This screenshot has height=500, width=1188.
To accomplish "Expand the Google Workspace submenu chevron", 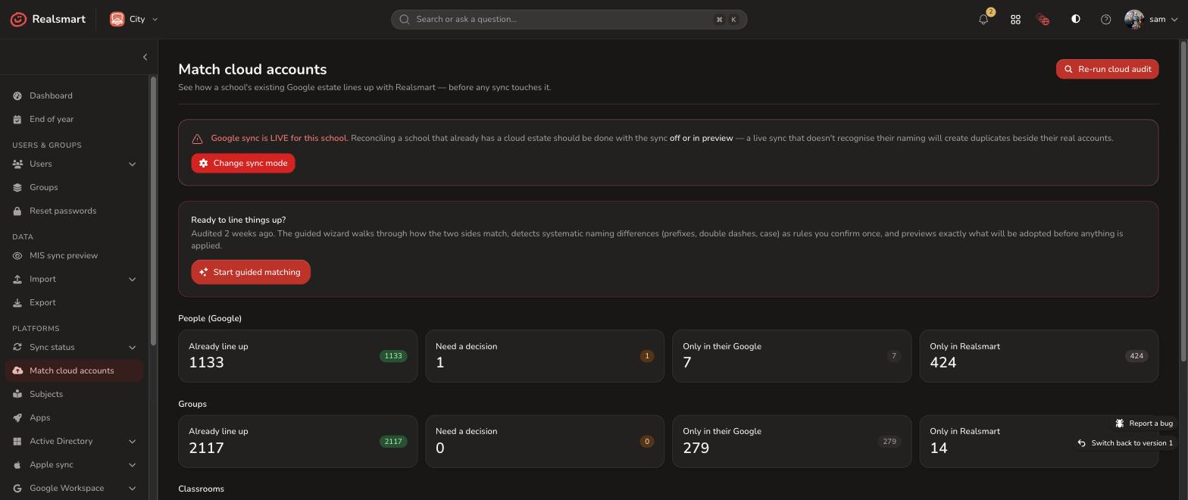I will pos(132,488).
